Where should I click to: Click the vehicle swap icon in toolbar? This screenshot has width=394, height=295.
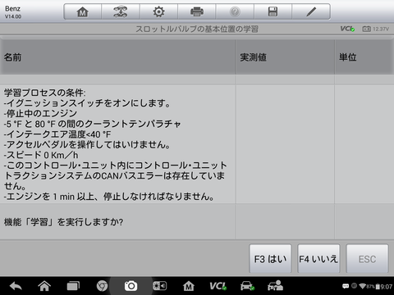pyautogui.click(x=121, y=11)
